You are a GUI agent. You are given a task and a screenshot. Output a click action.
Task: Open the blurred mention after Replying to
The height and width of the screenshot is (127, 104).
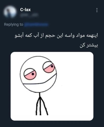point(36,25)
